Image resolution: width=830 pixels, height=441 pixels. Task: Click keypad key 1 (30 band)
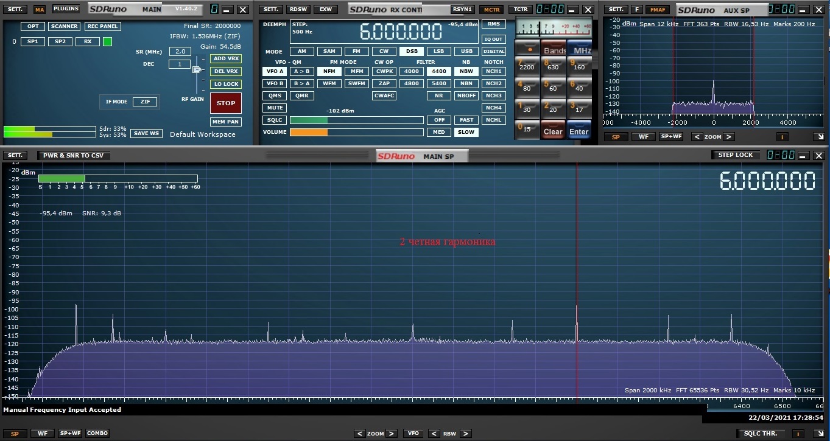coord(527,108)
